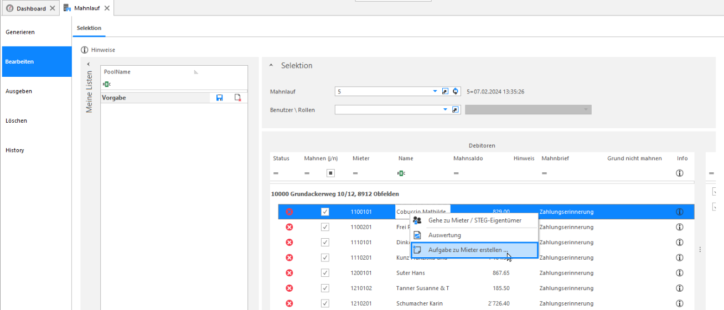
Task: Click red status icon for tenant 1110201
Action: (x=289, y=258)
